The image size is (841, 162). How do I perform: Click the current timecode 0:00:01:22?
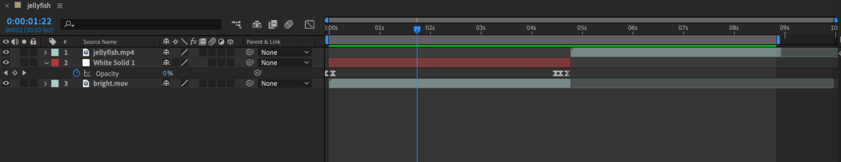coord(29,21)
